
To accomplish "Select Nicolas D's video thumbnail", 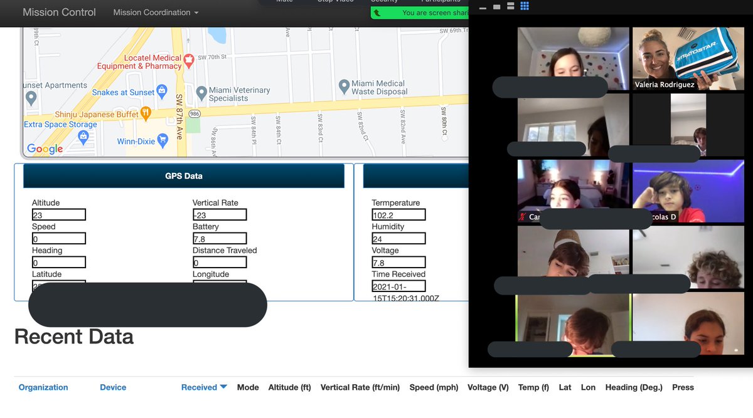I will point(688,191).
